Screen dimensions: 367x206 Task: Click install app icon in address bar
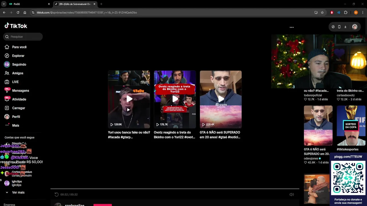[316, 13]
